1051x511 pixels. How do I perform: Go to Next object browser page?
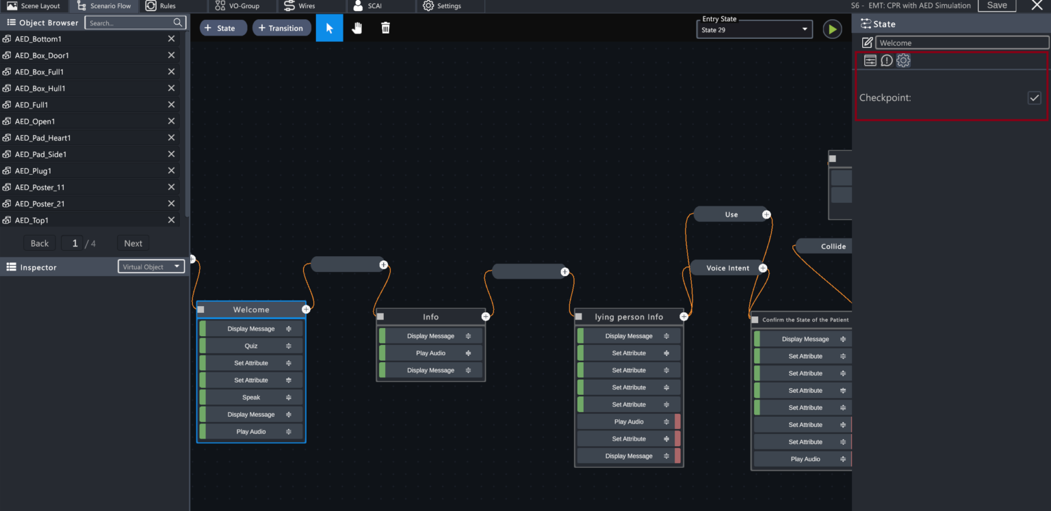click(x=133, y=243)
